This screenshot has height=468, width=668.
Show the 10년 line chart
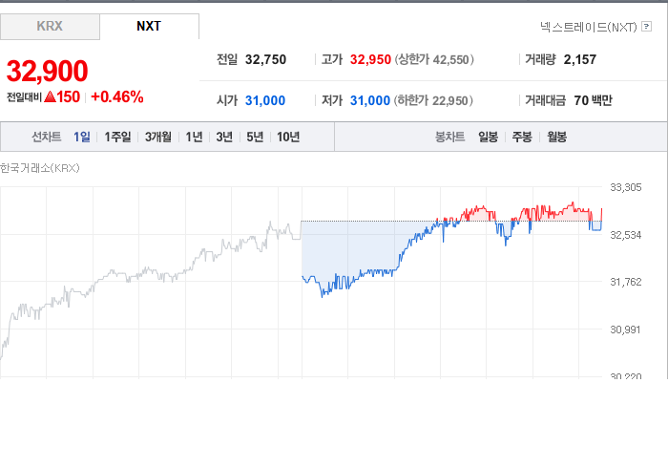click(288, 137)
